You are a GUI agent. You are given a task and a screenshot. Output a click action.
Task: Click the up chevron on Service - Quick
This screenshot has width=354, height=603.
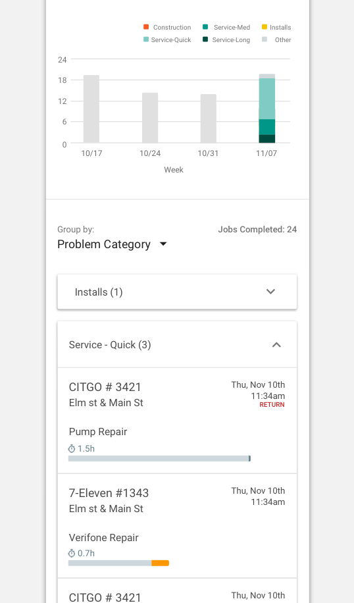(276, 344)
